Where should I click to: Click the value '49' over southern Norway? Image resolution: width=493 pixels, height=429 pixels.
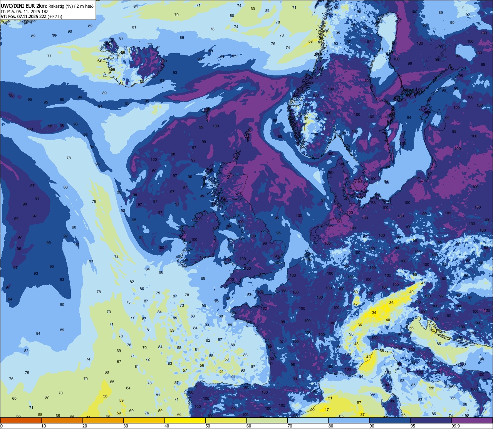point(307,119)
